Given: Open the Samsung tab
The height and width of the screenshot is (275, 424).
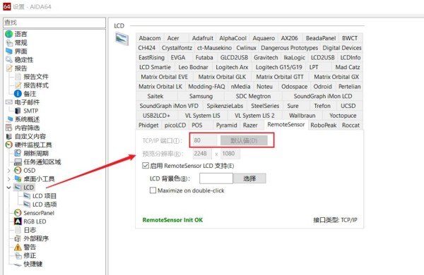Looking at the screenshot, I should click(x=201, y=96).
